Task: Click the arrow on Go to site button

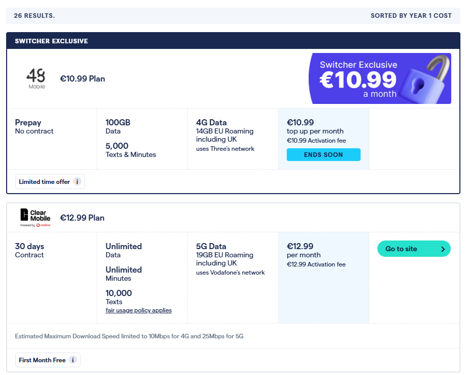Action: (x=443, y=249)
